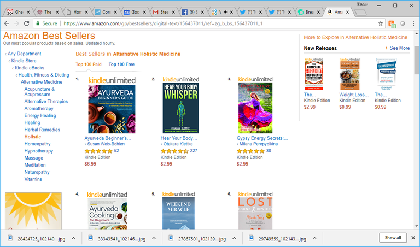Open Alternative Medicine category
Viewport: 420px width, 247px height.
[x=42, y=82]
